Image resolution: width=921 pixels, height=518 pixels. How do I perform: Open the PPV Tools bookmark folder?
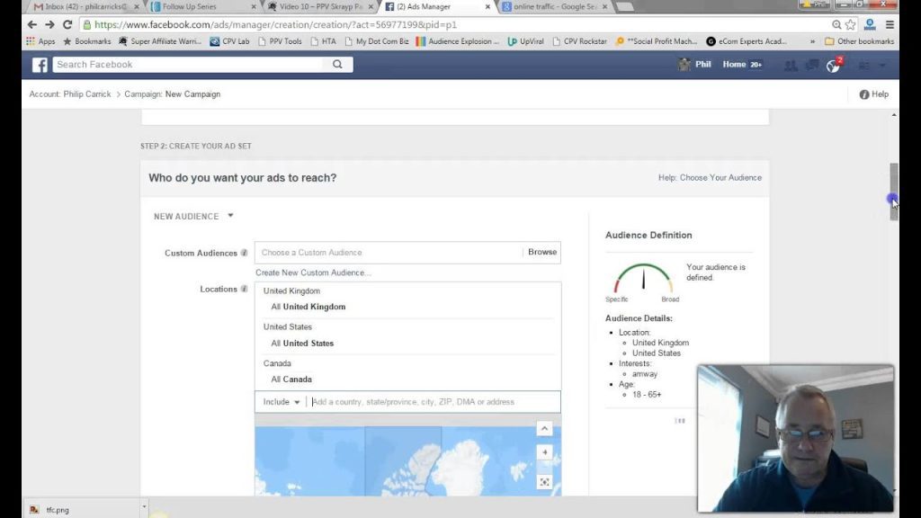click(x=280, y=41)
